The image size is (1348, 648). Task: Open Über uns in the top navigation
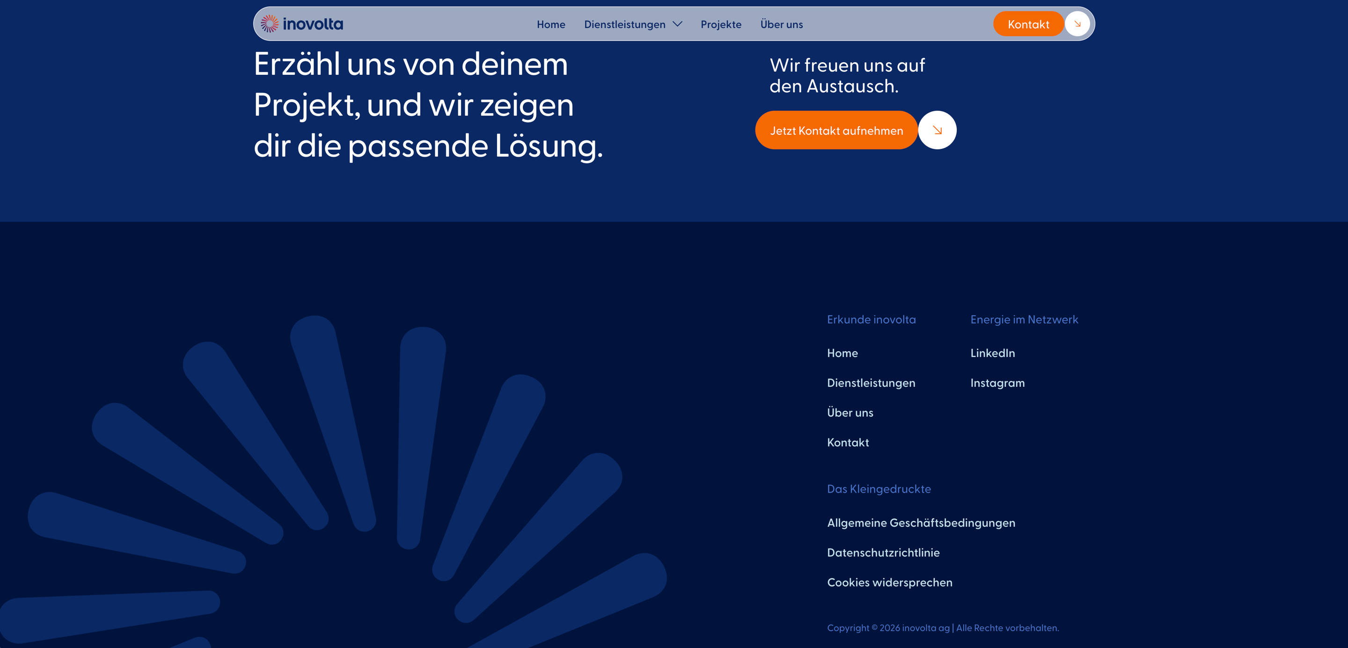click(781, 24)
